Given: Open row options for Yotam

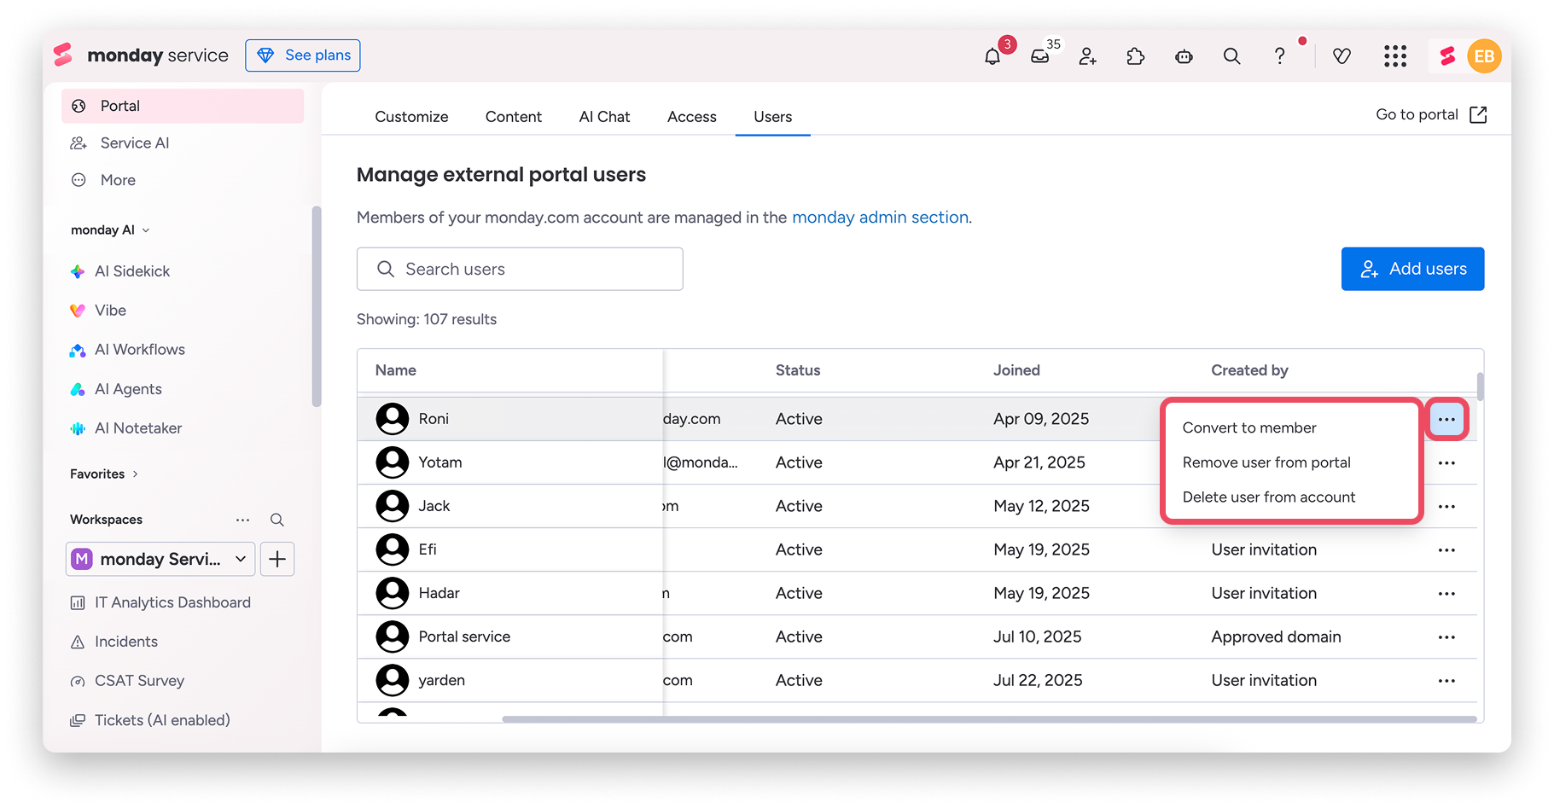Looking at the screenshot, I should pos(1446,462).
